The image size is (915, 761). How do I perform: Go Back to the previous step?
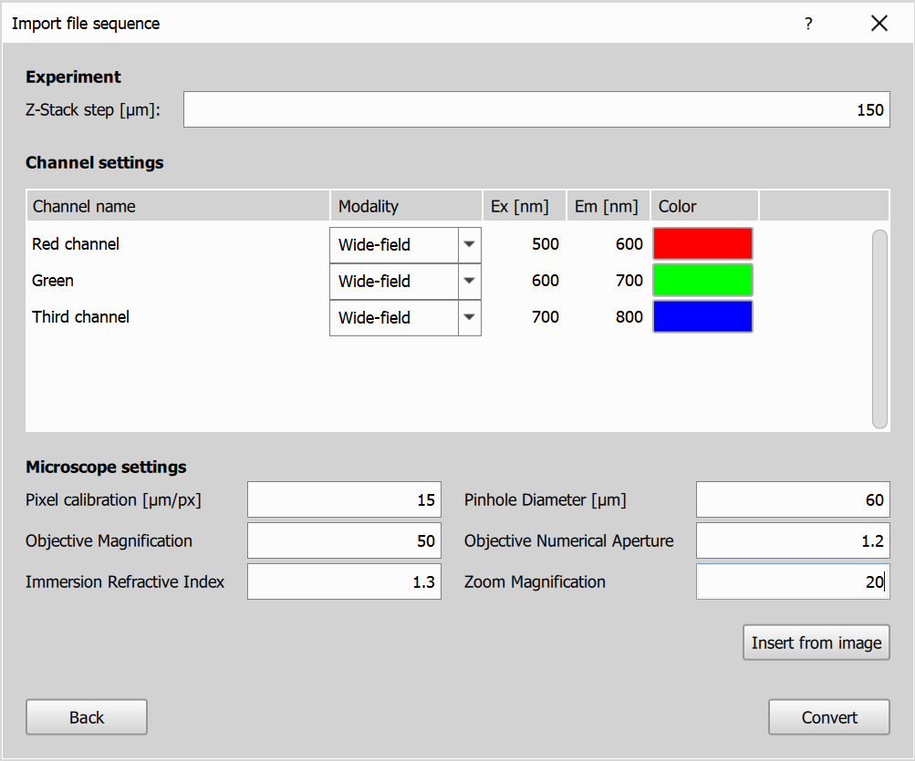(x=86, y=716)
